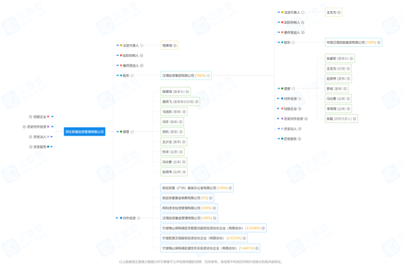Open 泛海投资集团's legal representative 王志为 card
The height and width of the screenshot is (268, 403).
pyautogui.click(x=333, y=12)
